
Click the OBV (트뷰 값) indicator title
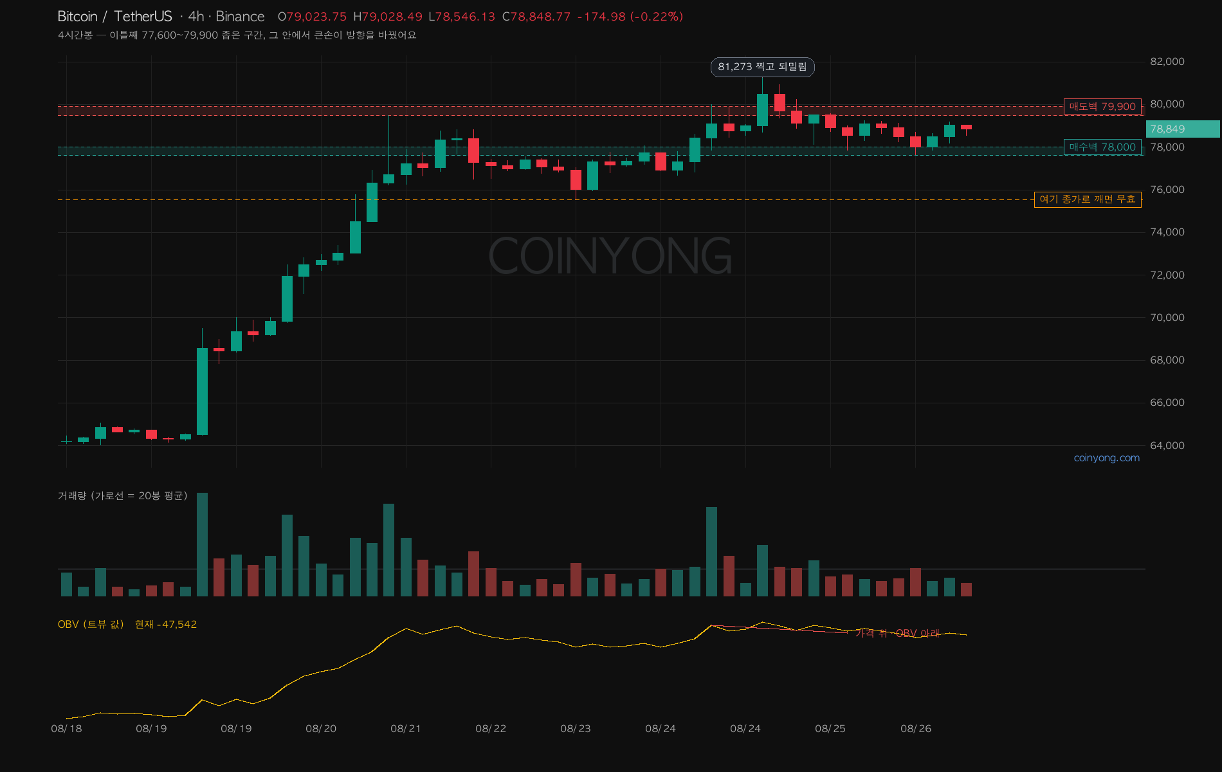pos(91,624)
